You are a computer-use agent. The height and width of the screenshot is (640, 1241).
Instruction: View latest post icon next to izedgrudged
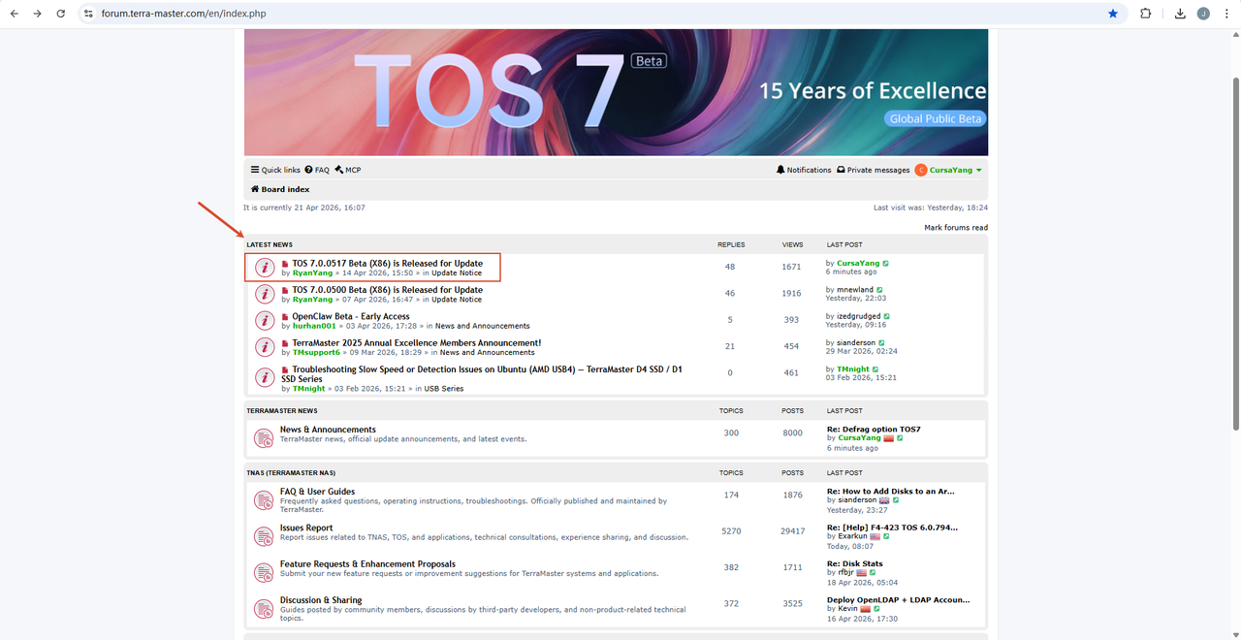(887, 316)
